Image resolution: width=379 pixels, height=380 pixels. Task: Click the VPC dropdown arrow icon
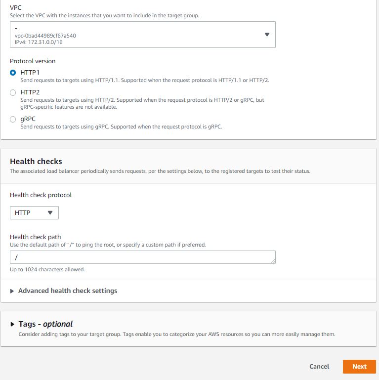pyautogui.click(x=267, y=35)
